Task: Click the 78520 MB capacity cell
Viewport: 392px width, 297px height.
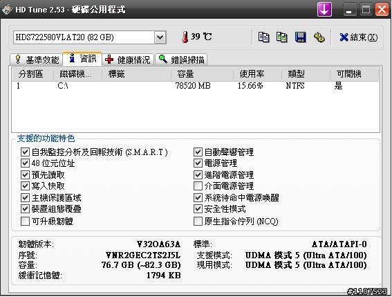Action: (193, 86)
